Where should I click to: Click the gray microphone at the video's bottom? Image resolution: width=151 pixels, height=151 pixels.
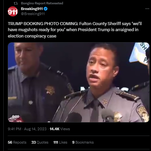tap(107, 116)
